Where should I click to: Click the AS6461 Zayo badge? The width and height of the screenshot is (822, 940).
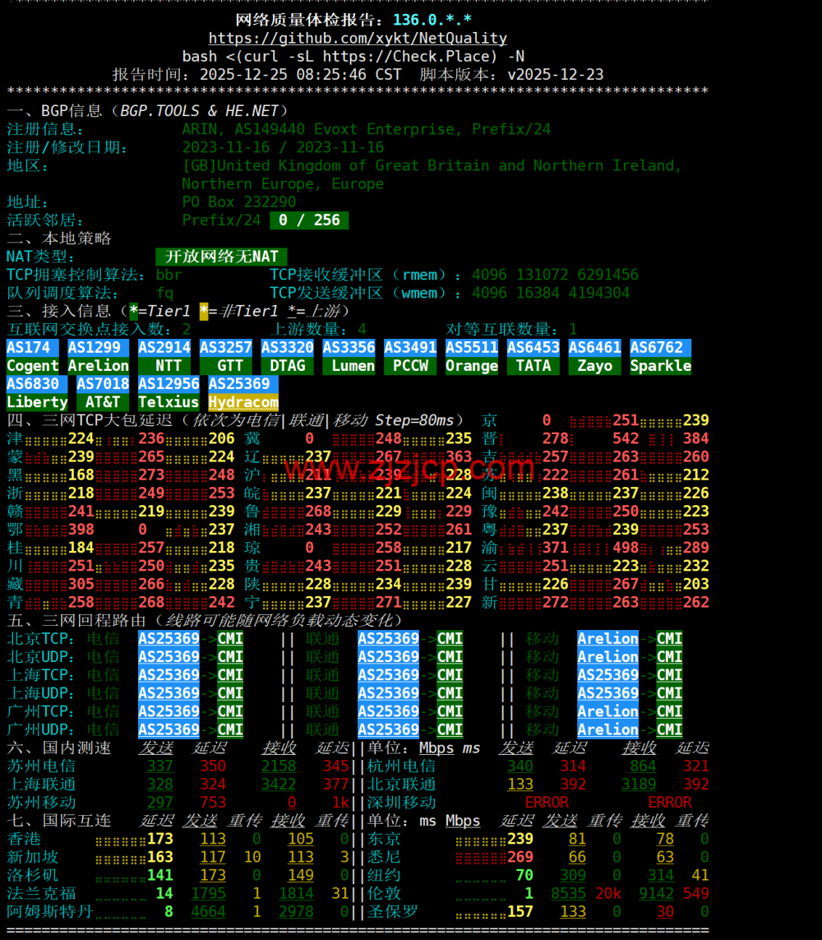594,356
